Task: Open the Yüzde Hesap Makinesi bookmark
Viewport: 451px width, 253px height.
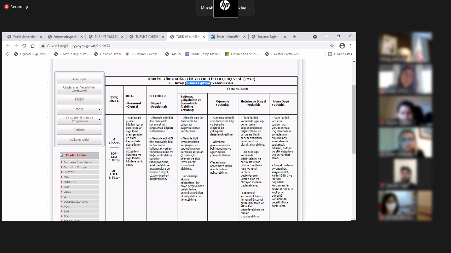Action: coord(203,54)
